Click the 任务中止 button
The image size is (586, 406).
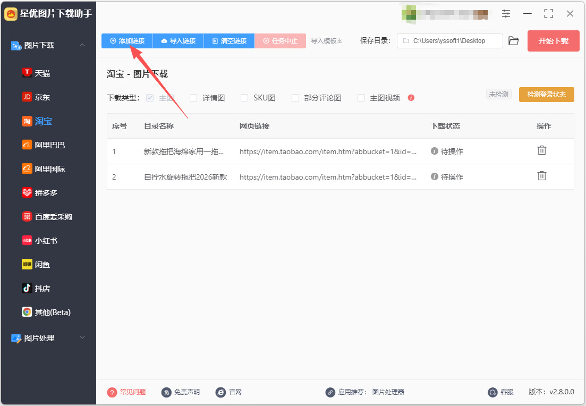click(x=281, y=41)
